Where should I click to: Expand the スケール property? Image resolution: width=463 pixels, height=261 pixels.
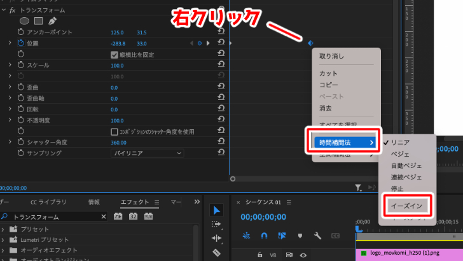10,65
